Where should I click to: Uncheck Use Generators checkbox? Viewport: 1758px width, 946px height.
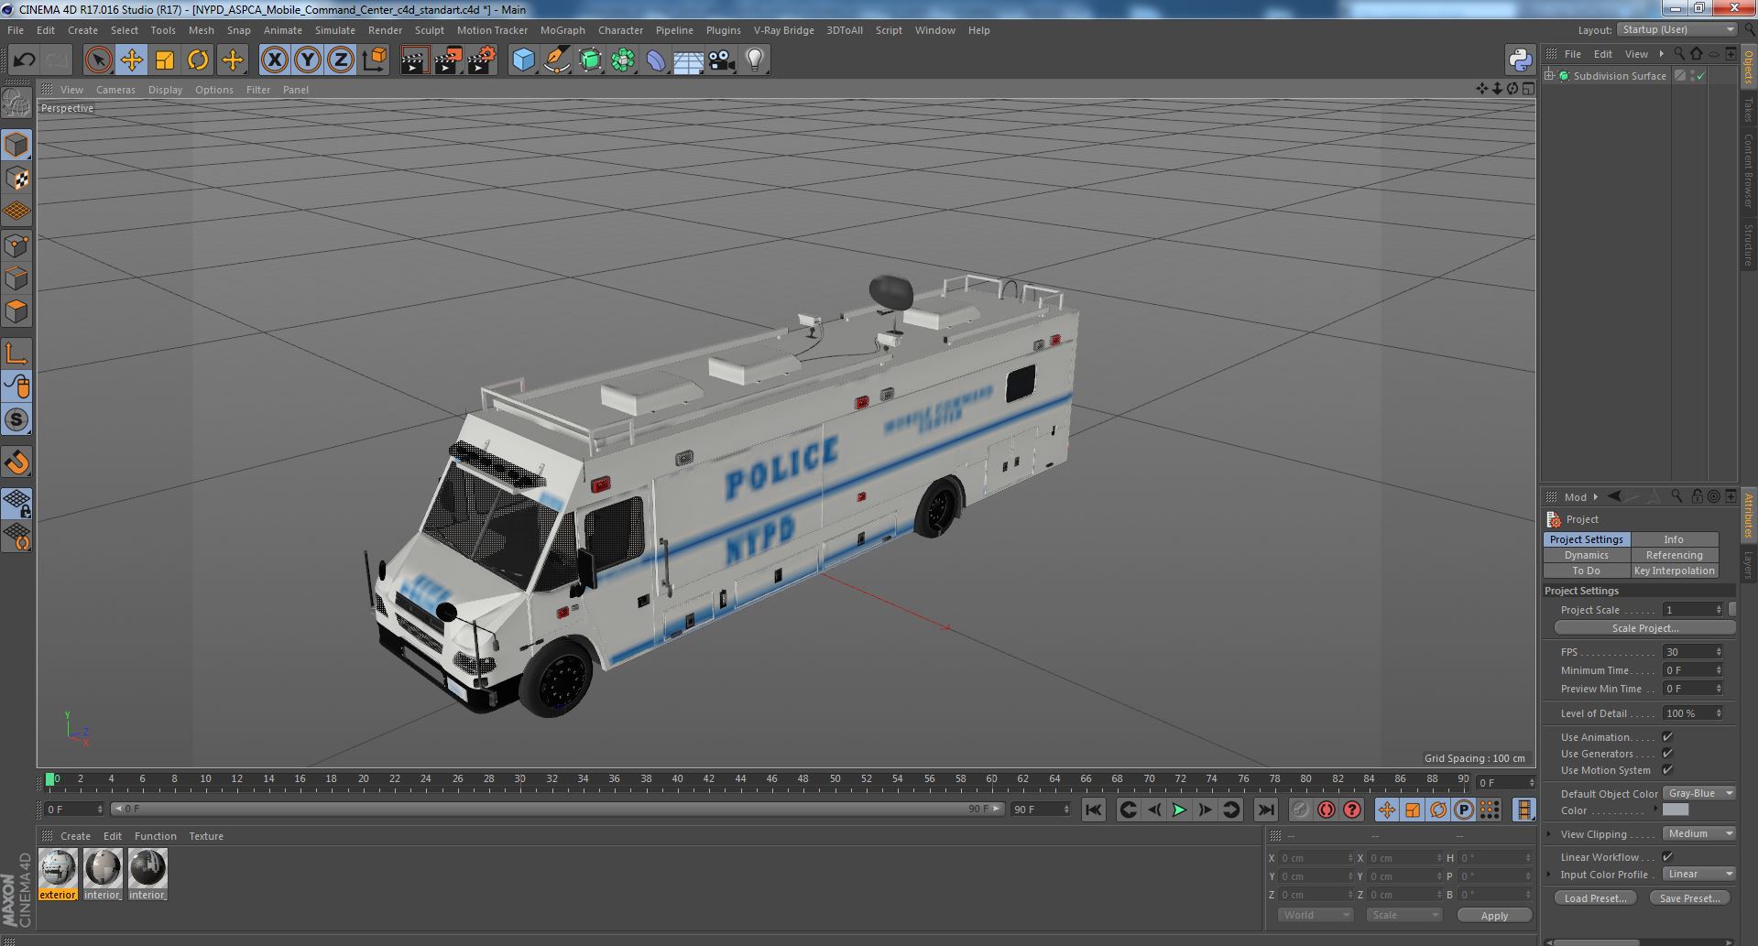tap(1667, 754)
